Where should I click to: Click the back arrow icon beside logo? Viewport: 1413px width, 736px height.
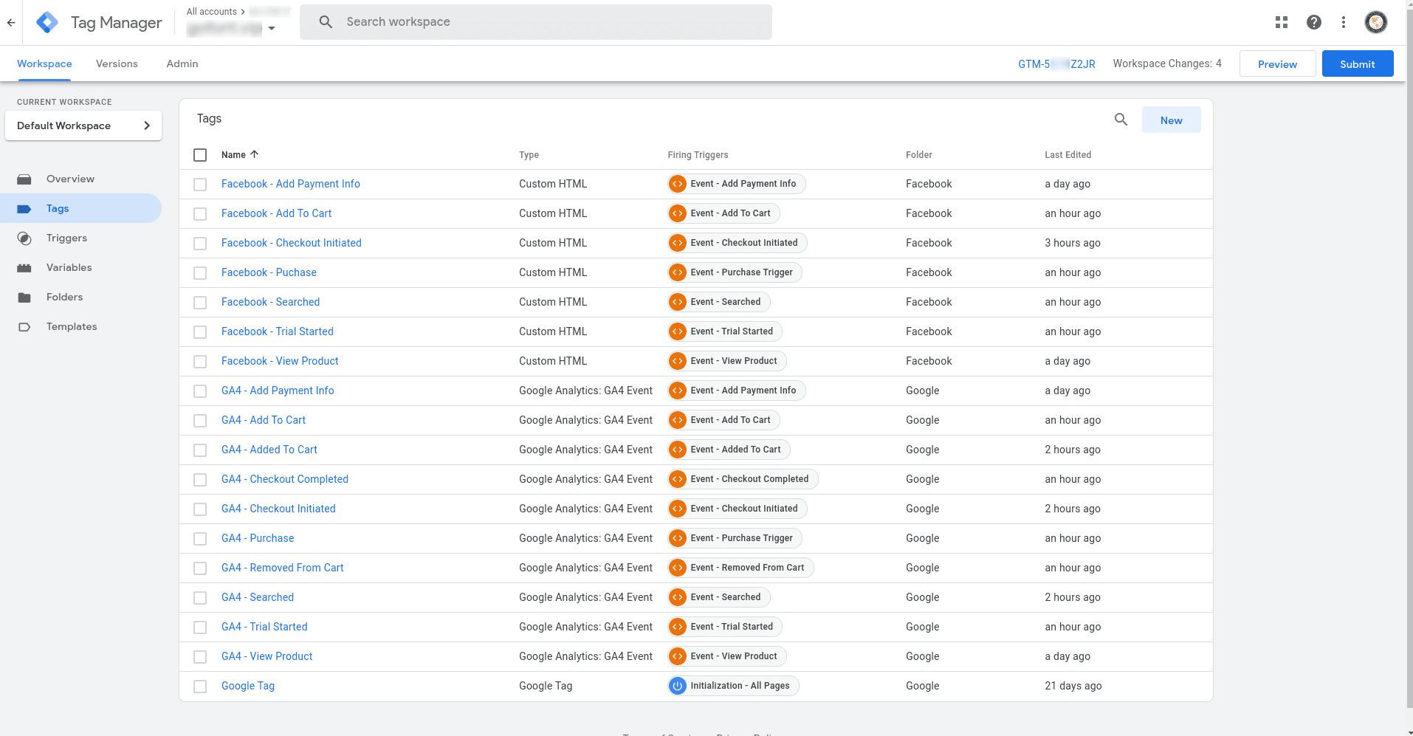pos(11,22)
